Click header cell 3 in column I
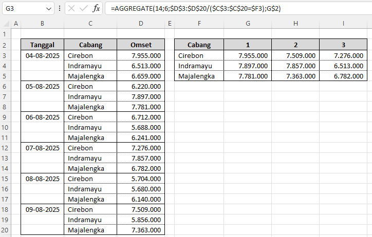The width and height of the screenshot is (372, 237). 343,45
